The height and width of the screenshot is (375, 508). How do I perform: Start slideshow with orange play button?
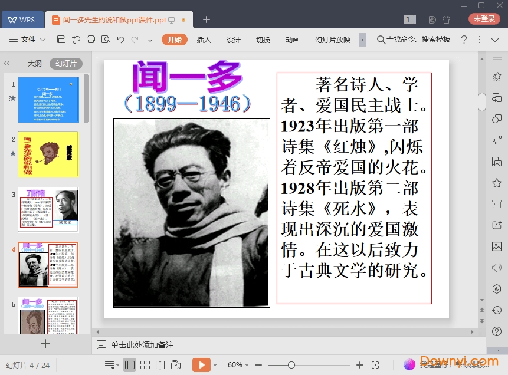[201, 365]
